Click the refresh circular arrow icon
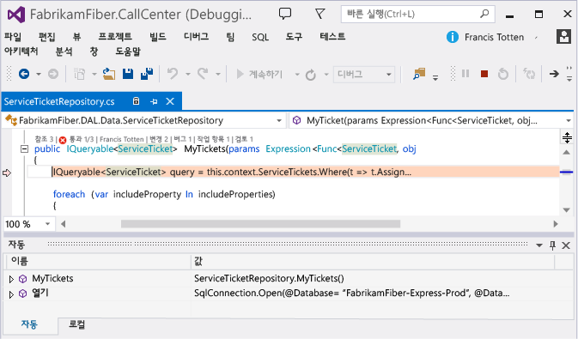578x339 pixels. click(x=310, y=75)
